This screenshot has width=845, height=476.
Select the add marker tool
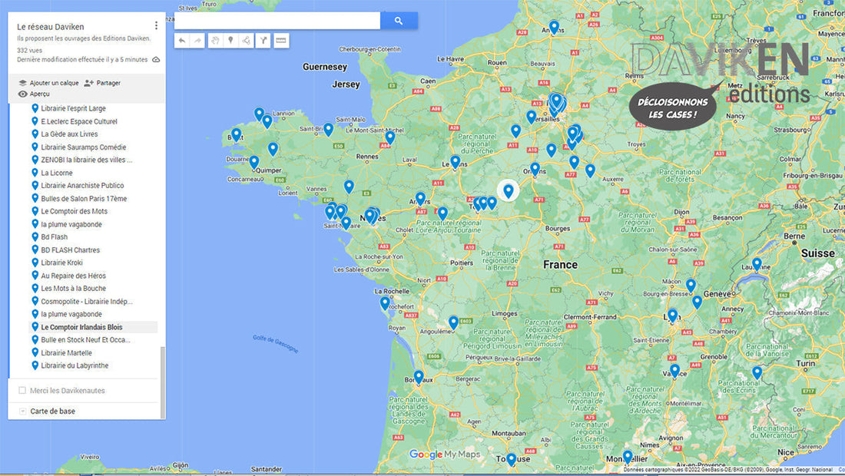point(230,41)
